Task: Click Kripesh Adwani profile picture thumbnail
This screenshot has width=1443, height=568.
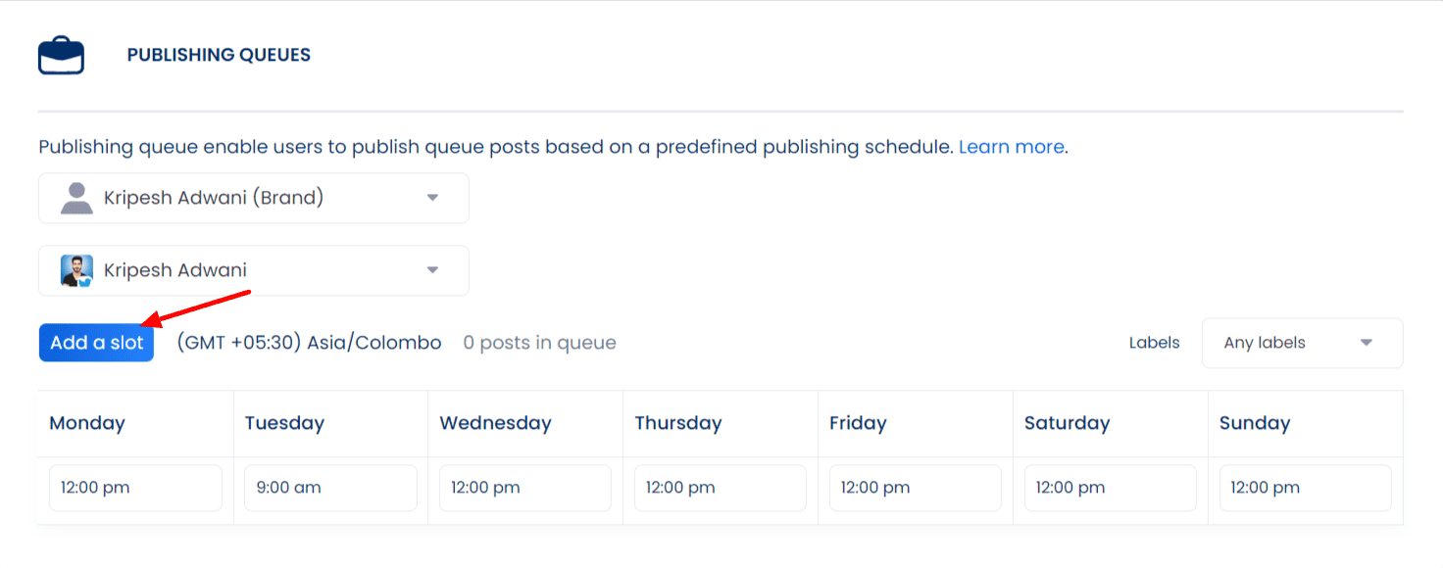Action: tap(76, 270)
